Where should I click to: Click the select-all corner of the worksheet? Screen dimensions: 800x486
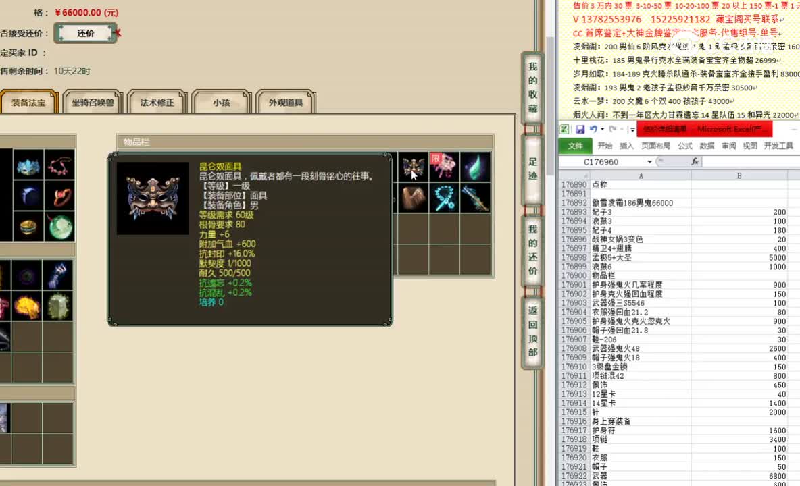pos(574,175)
